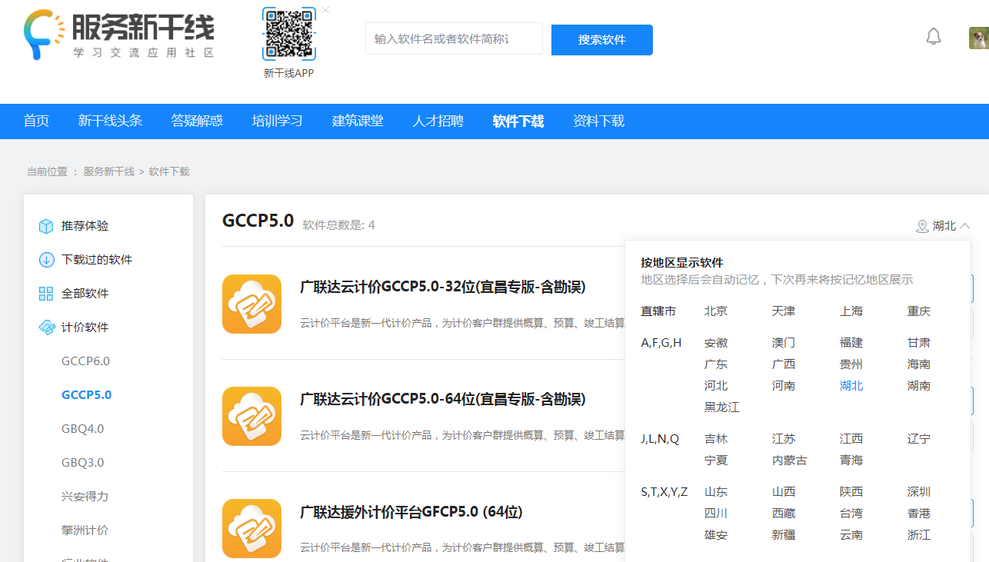Open 答疑解惑 navigation item
The width and height of the screenshot is (989, 562).
tap(197, 121)
